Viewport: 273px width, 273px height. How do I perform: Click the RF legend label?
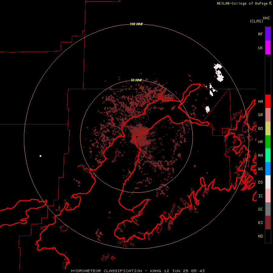point(261,34)
